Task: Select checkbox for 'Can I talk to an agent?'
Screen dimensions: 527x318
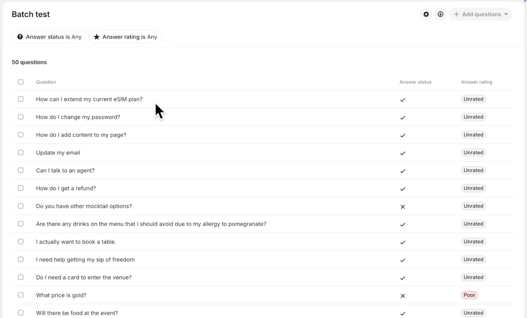Action: (x=21, y=170)
